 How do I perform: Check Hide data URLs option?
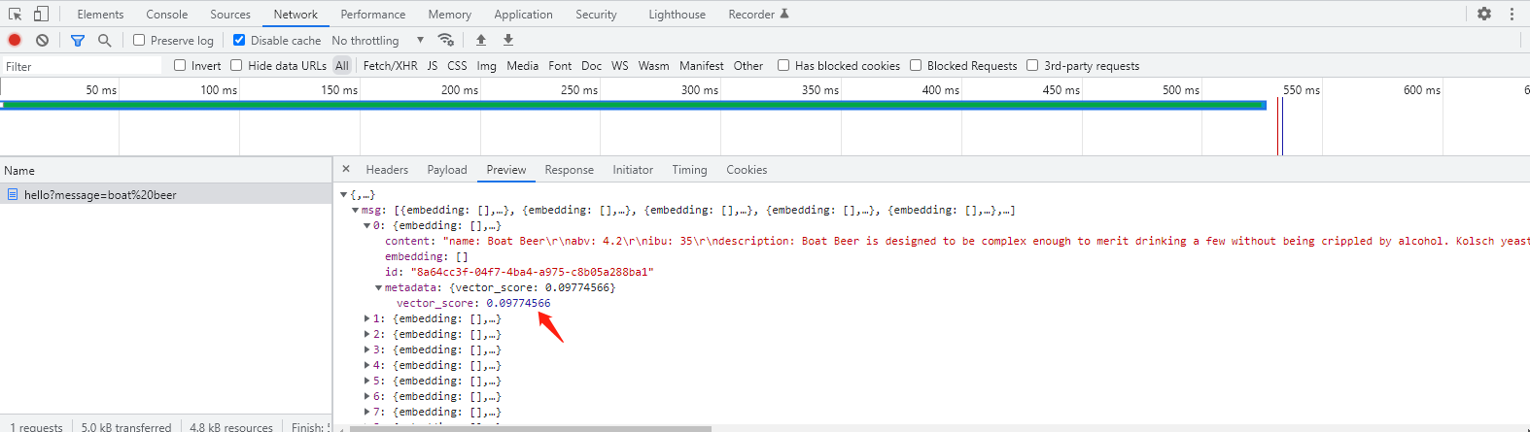click(236, 65)
